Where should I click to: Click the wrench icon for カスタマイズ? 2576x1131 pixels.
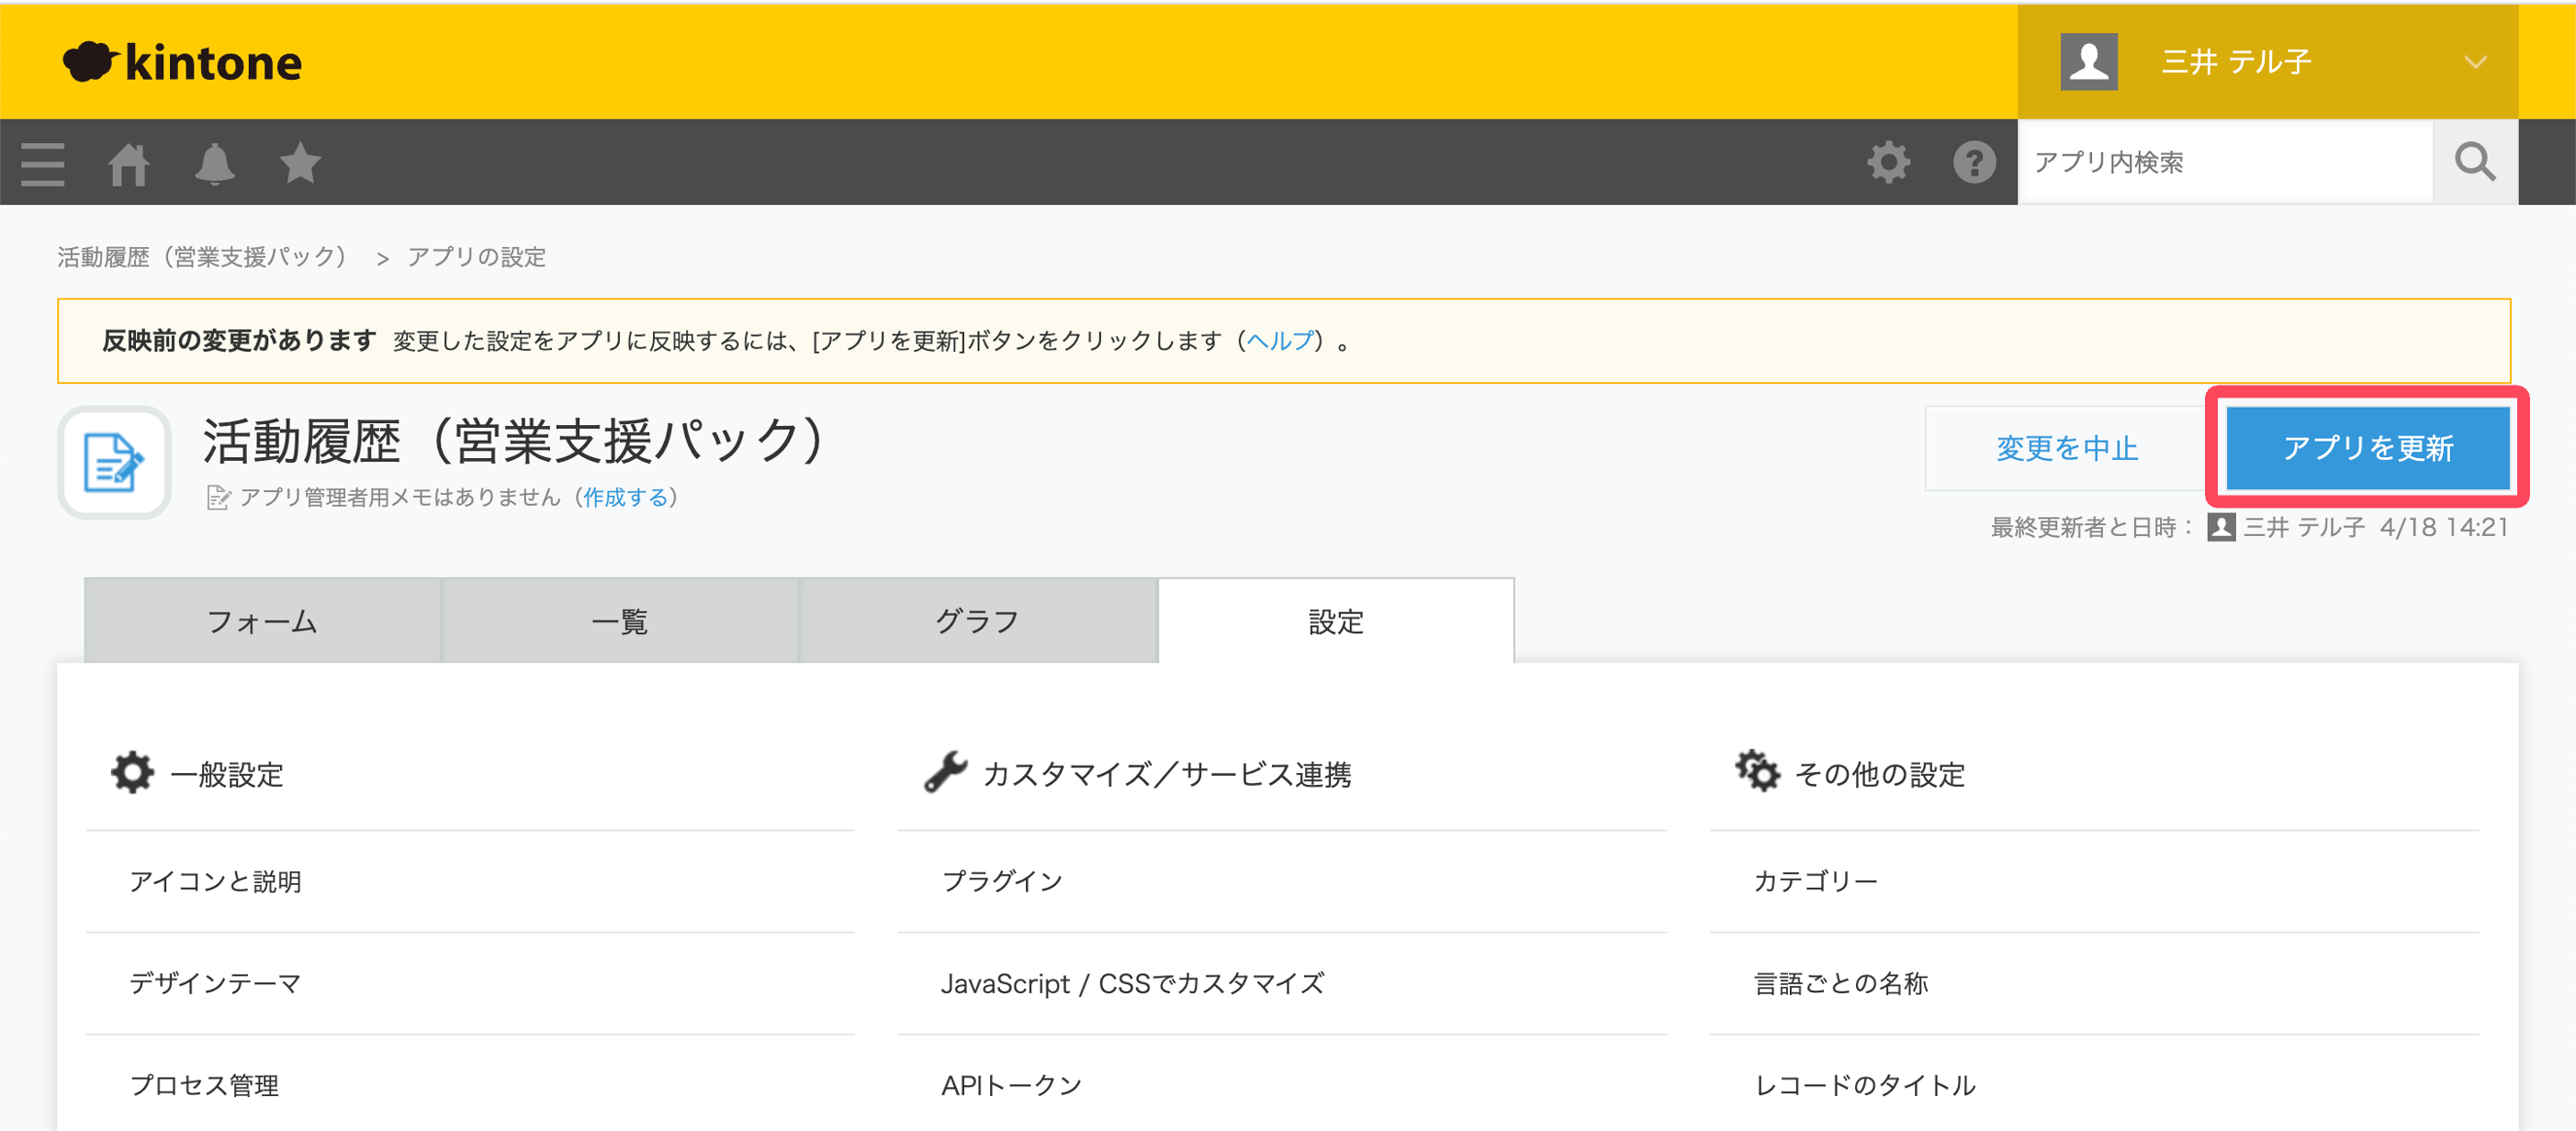click(945, 772)
